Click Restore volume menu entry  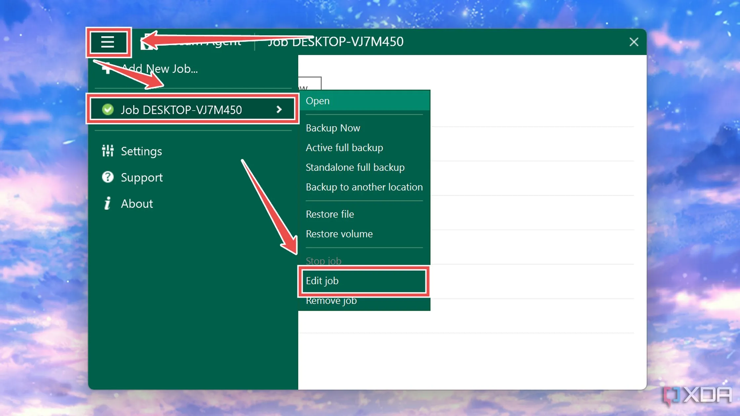(339, 234)
